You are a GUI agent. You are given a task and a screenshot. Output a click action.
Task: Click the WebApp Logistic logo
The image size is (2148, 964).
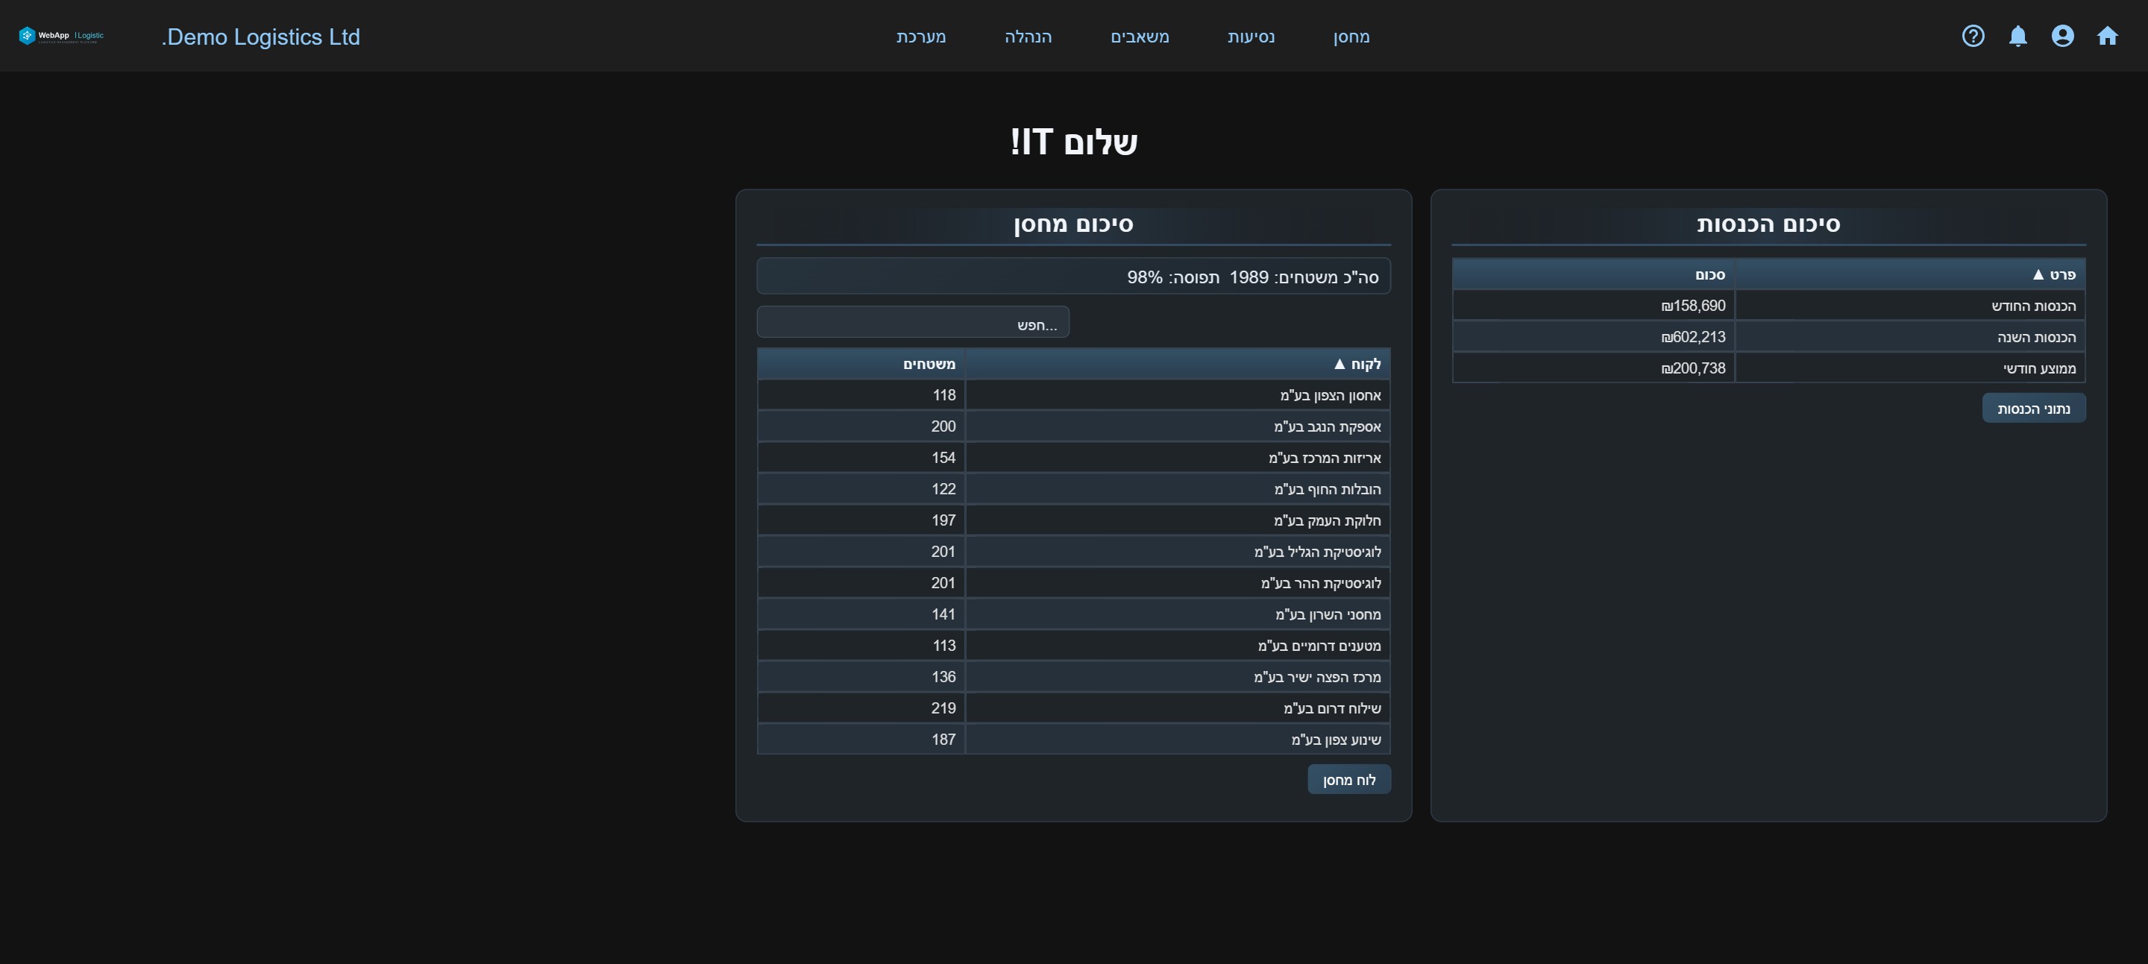[x=62, y=36]
